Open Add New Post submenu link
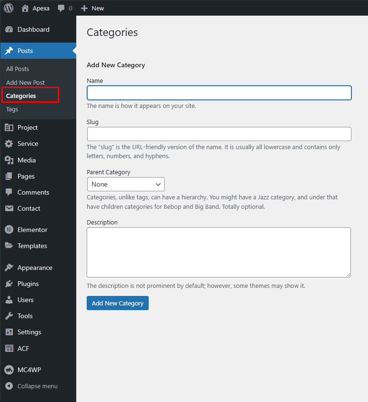The width and height of the screenshot is (368, 402). pos(26,82)
